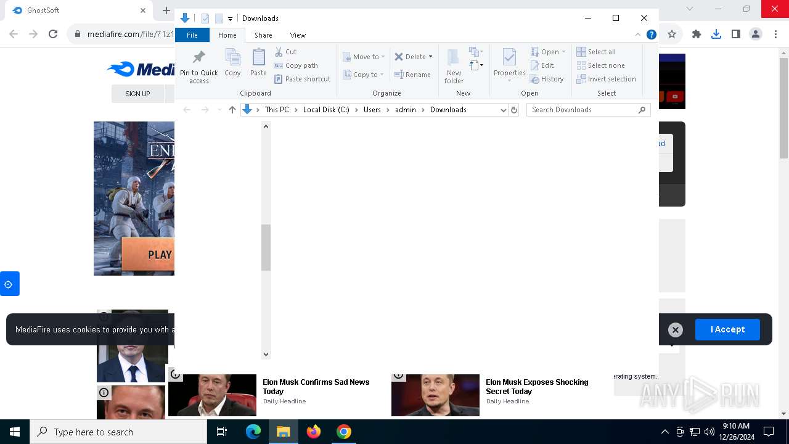Expand address bar history dropdown
This screenshot has width=789, height=444.
coord(503,110)
